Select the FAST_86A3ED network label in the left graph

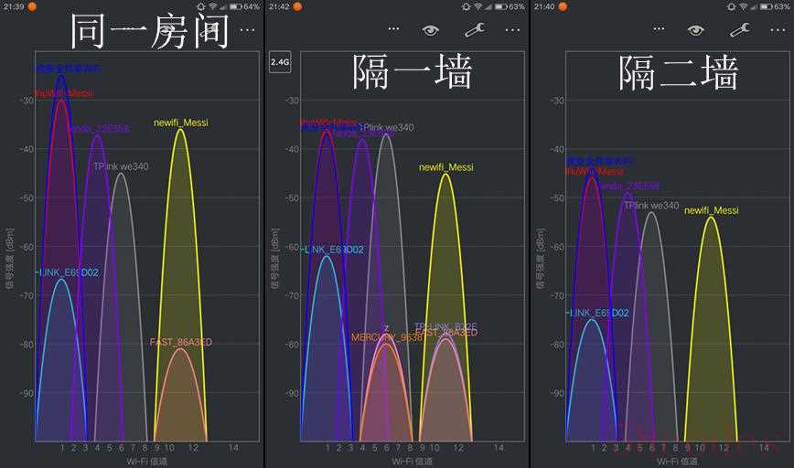pyautogui.click(x=180, y=342)
